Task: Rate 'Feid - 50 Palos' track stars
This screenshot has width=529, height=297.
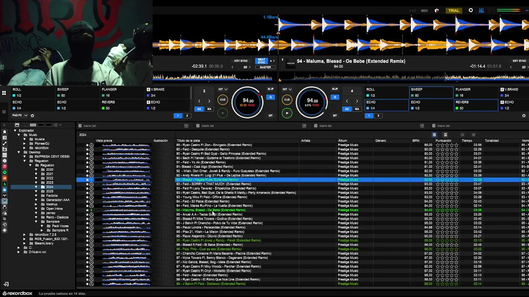Action: (x=447, y=201)
